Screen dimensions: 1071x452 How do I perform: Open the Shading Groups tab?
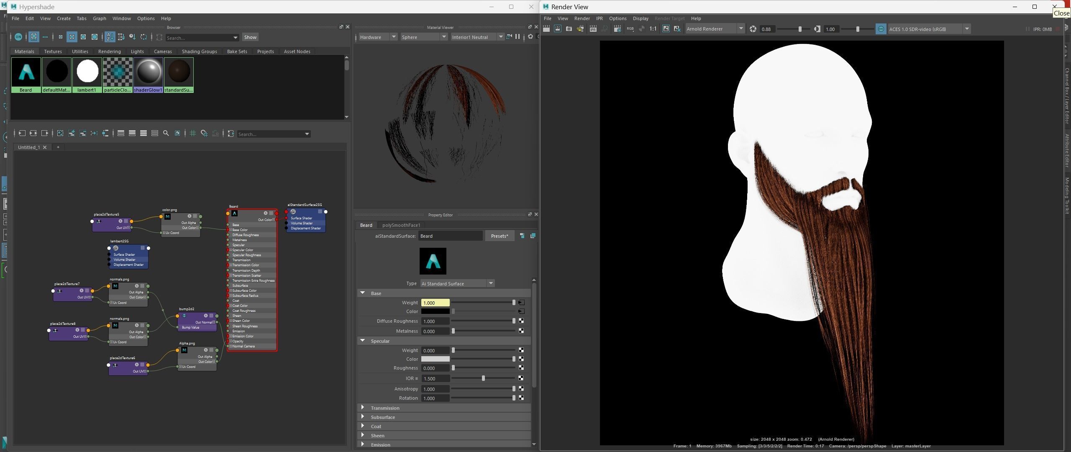[x=199, y=51]
